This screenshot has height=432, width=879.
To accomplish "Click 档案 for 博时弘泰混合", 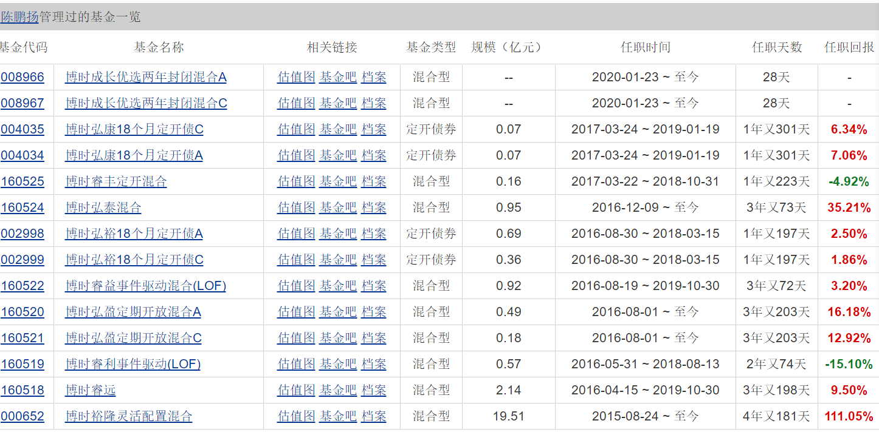I will (x=374, y=208).
